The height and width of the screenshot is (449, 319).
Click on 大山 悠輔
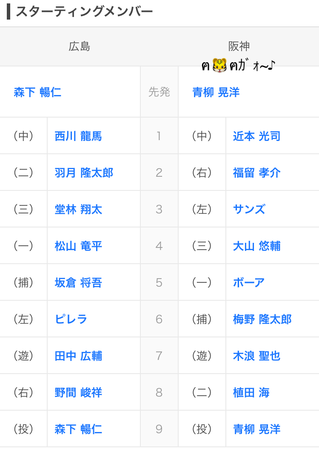[x=256, y=246]
